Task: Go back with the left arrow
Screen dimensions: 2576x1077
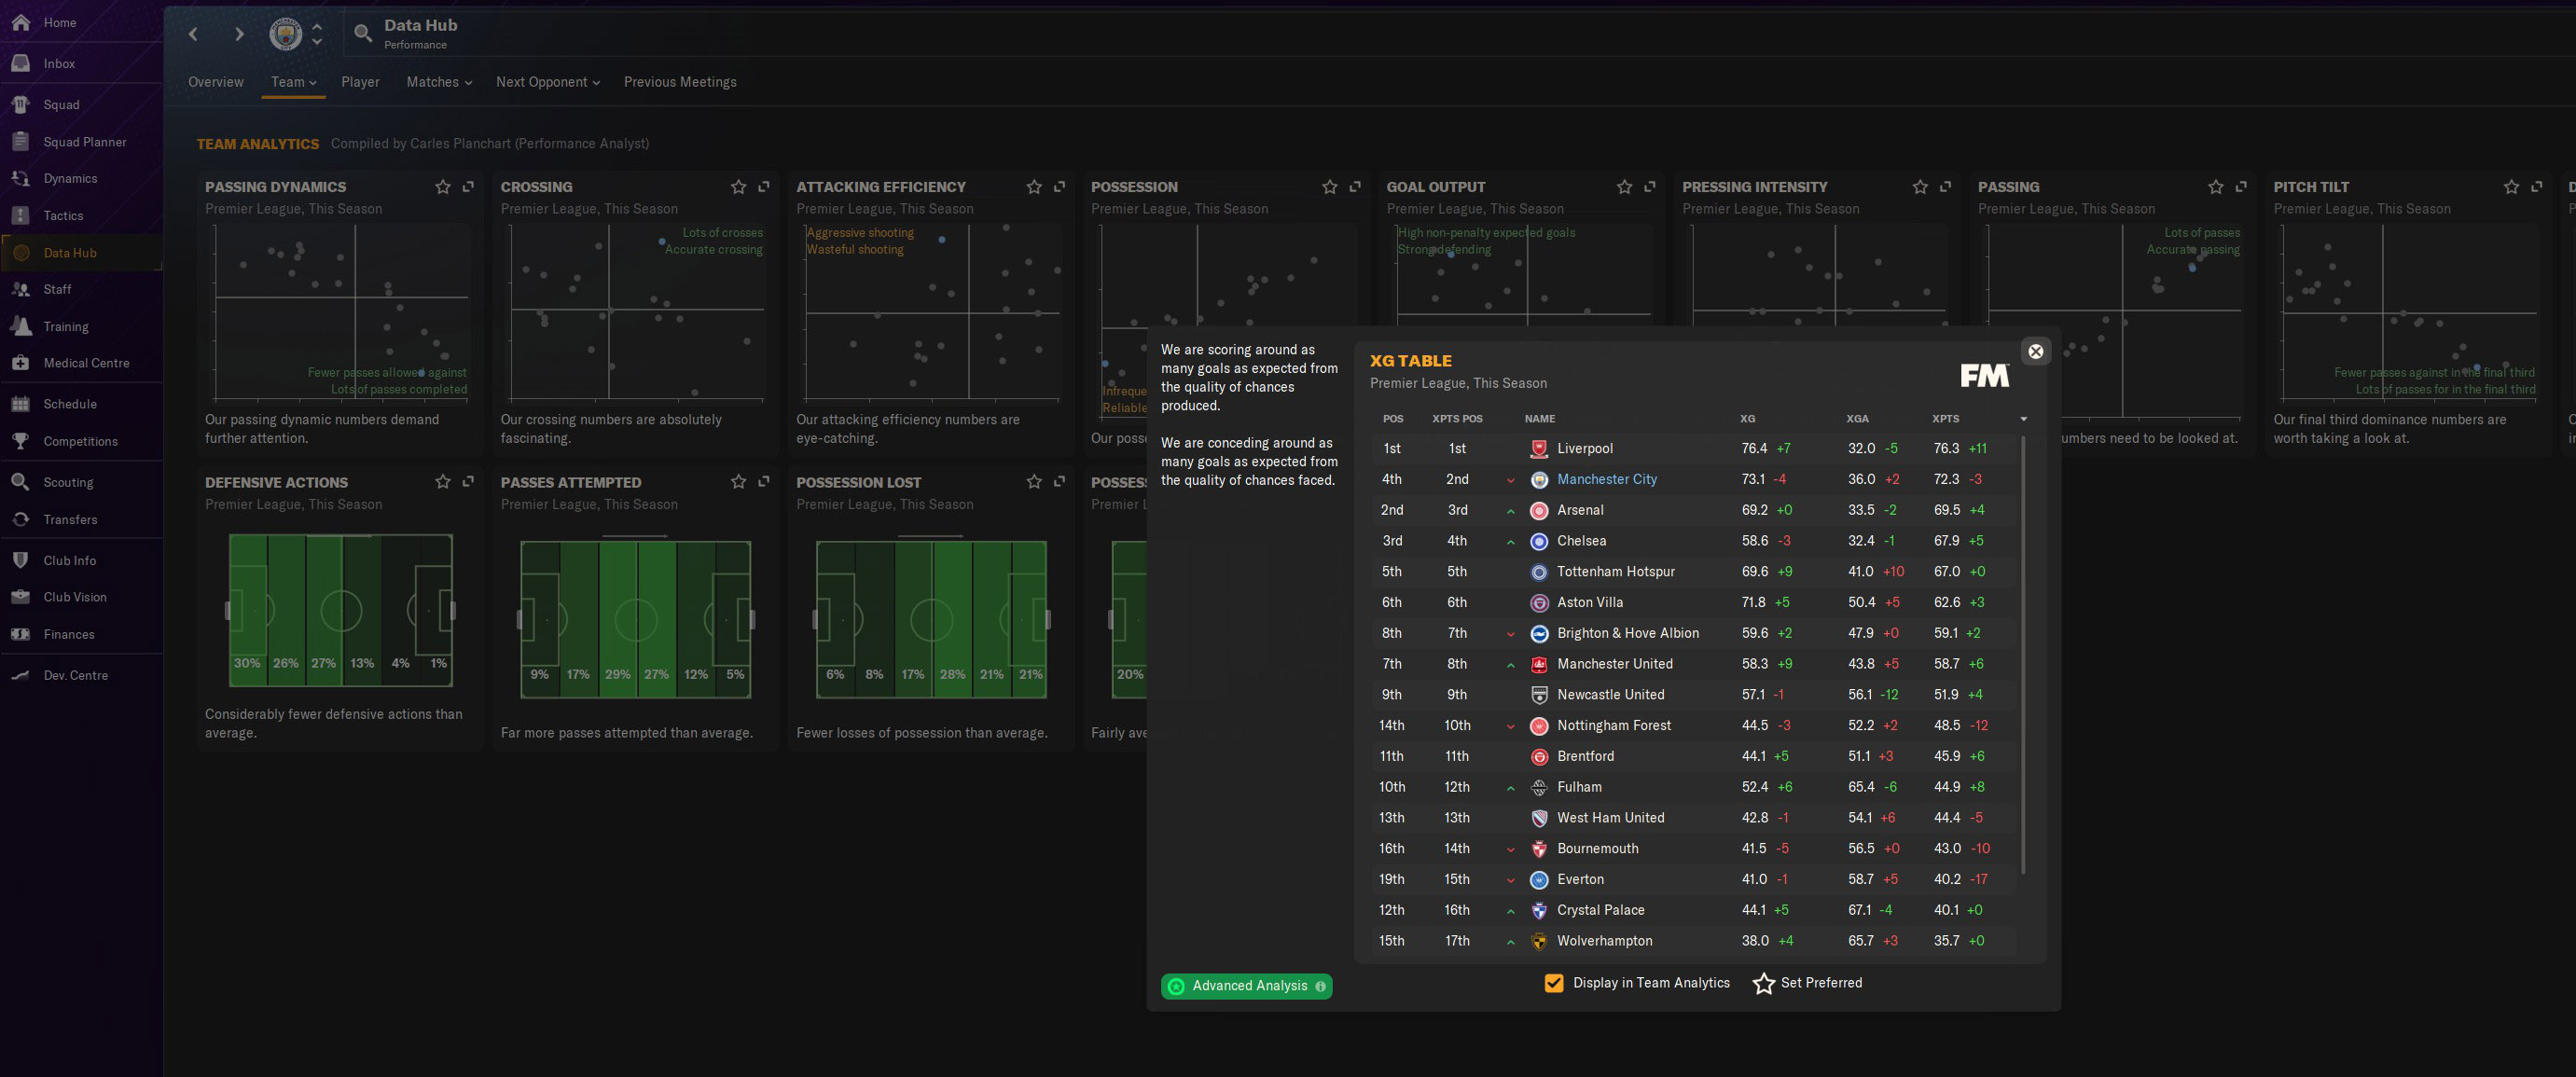Action: [193, 34]
